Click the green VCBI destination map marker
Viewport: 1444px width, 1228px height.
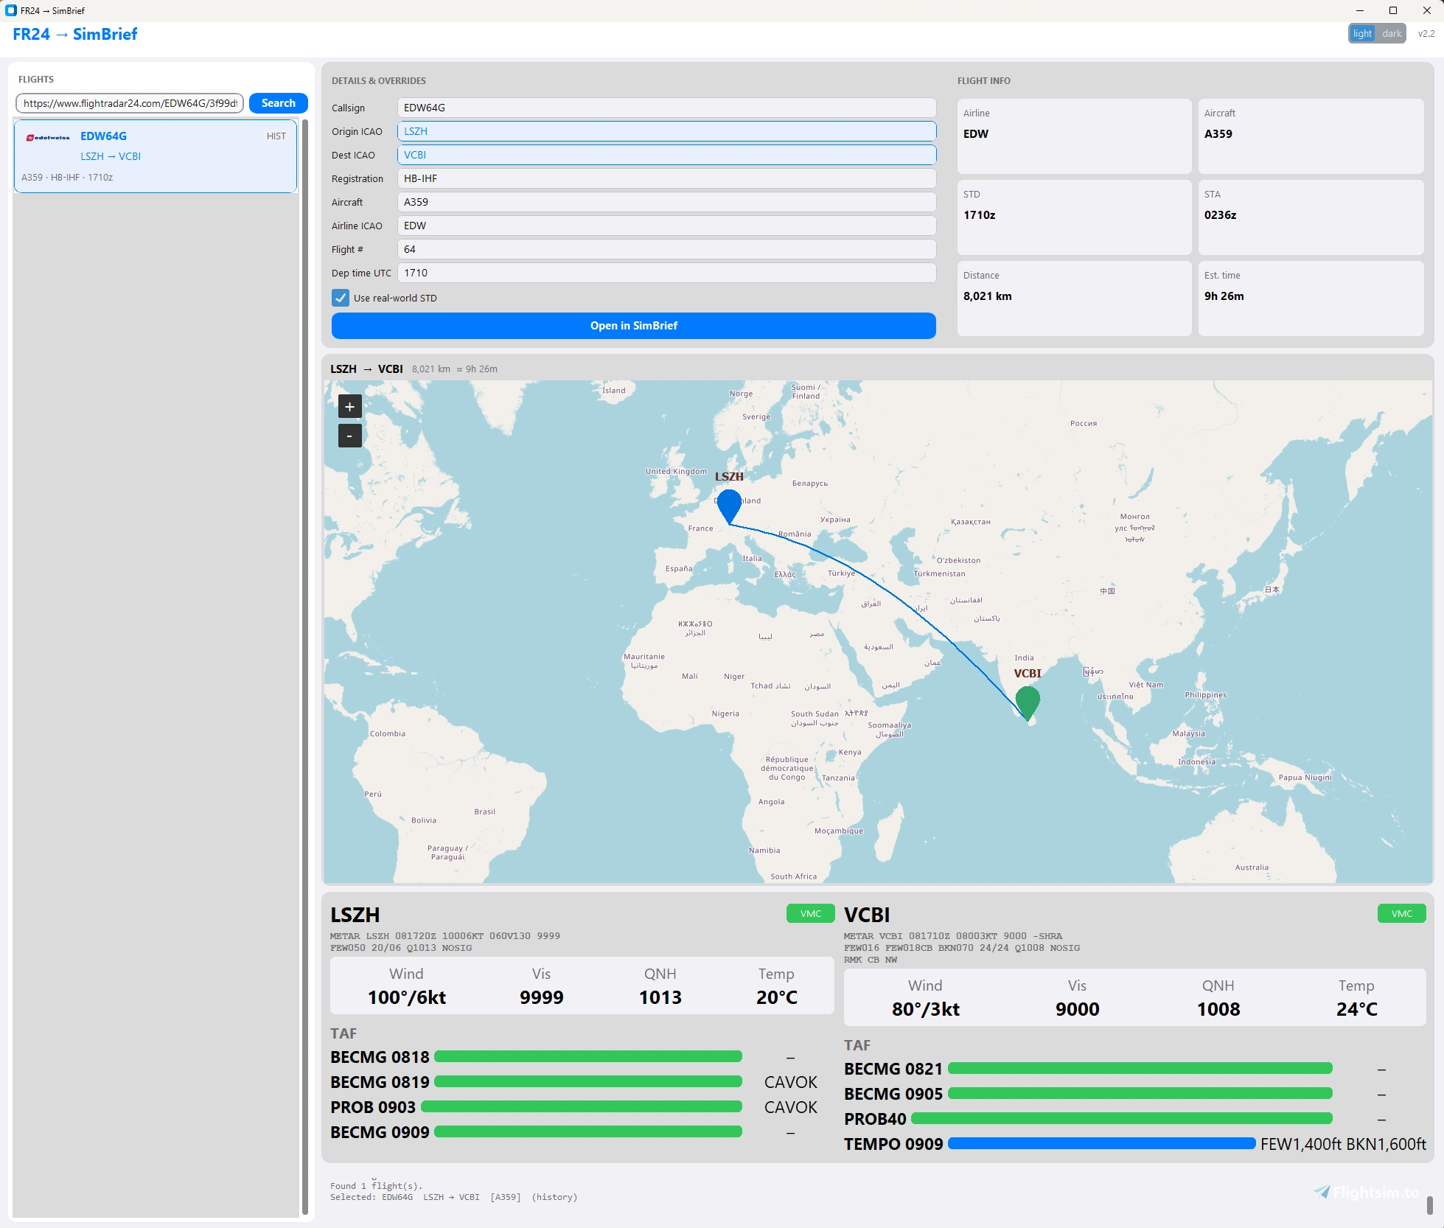(x=1028, y=702)
